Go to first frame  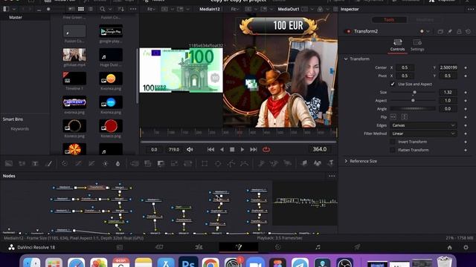coord(210,149)
